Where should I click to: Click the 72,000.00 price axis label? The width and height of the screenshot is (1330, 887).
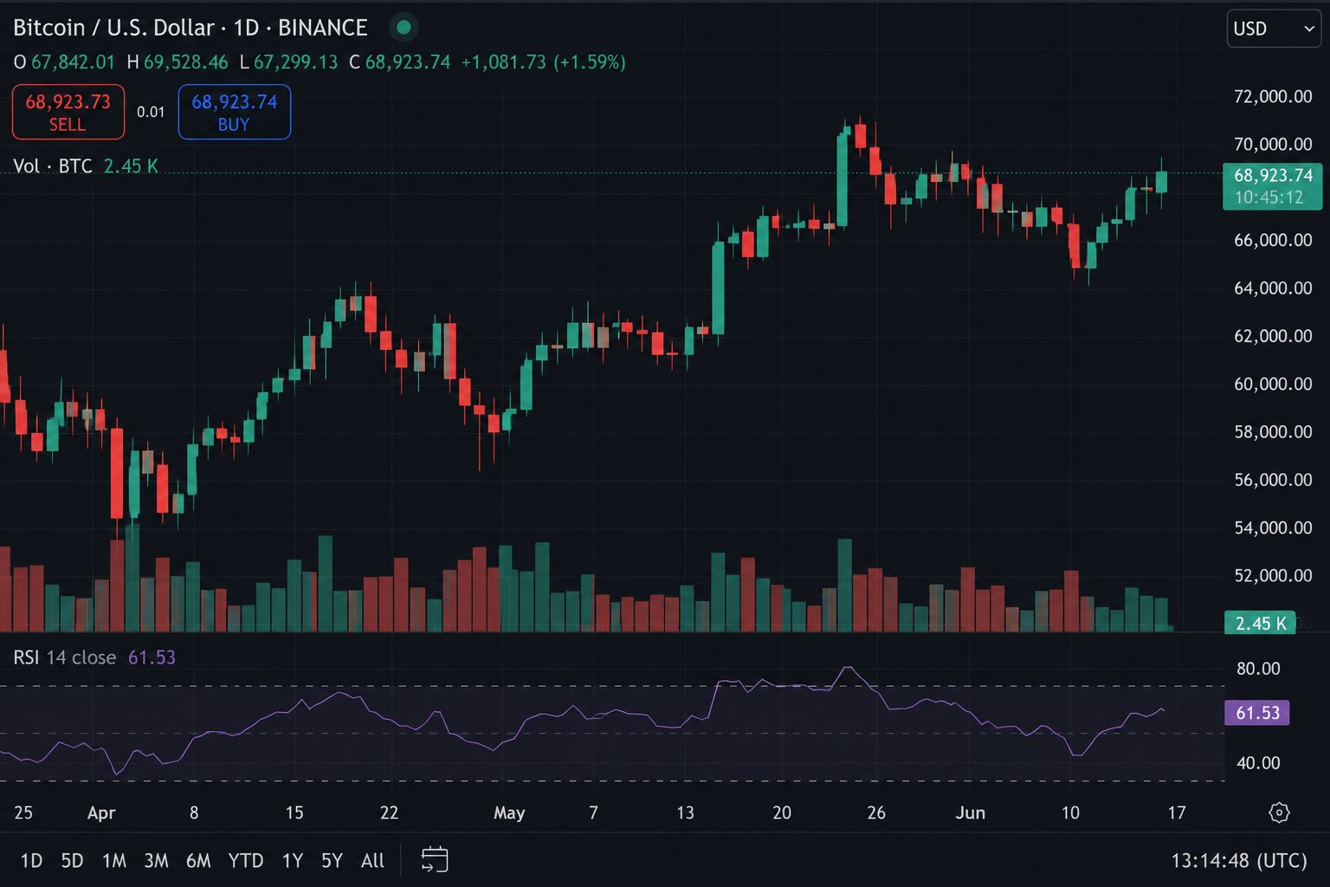pos(1273,96)
